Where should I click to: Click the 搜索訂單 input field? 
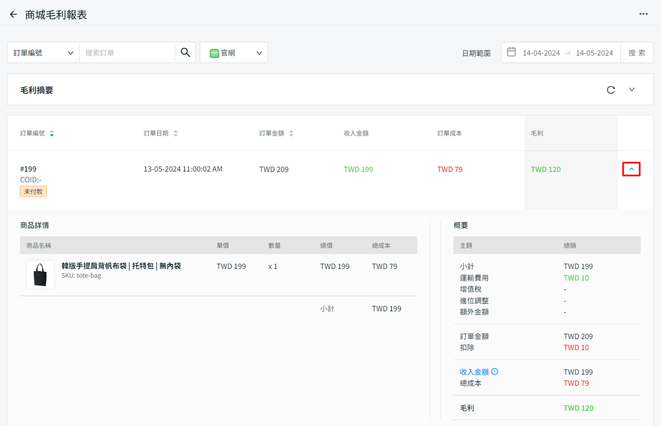(127, 52)
